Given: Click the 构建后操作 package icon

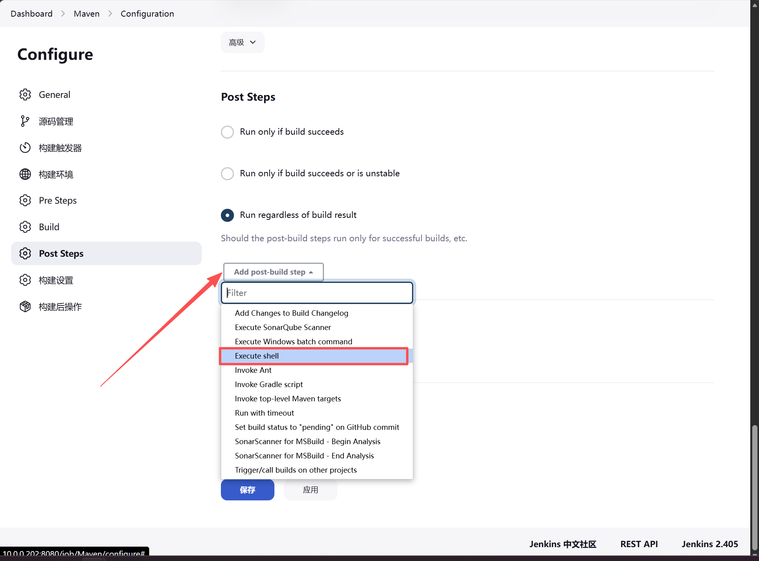Looking at the screenshot, I should pyautogui.click(x=25, y=307).
